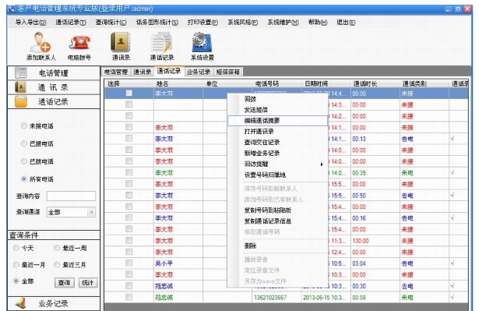This screenshot has height=311, width=479.
Task: Choose the 最近一周 last week radio option
Action: pyautogui.click(x=57, y=248)
